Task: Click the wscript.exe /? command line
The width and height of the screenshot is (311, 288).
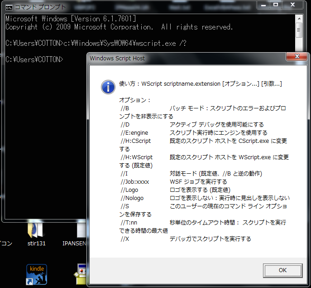Action: pos(96,43)
